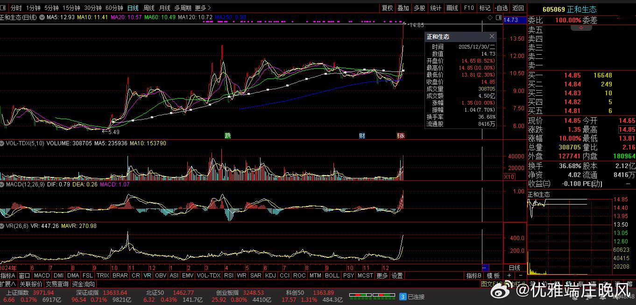
Task: Open the 关联报价 tab
Action: click(x=31, y=284)
